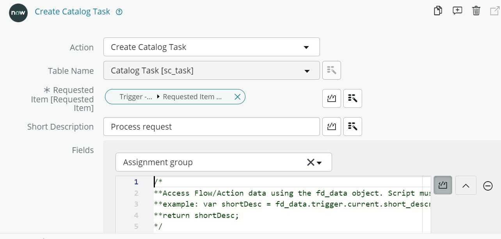Screen dimensions: 501x239
Task: Collapse the Assignment group script editor
Action: tap(465, 185)
